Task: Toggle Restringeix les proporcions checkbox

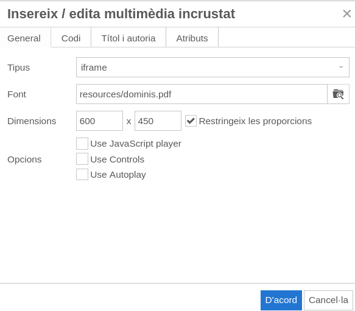Action: pos(191,121)
